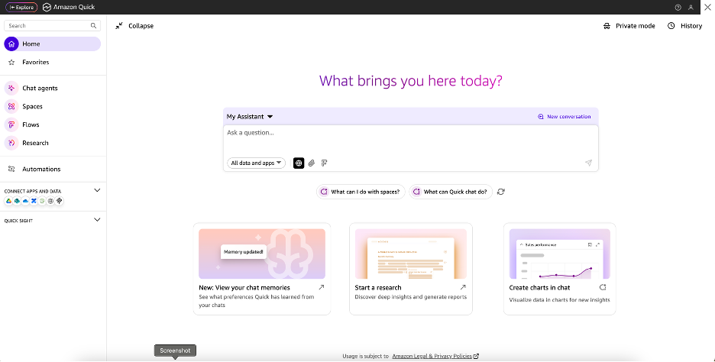The height and width of the screenshot is (362, 715).
Task: Click the Google Drive connector icon
Action: [8, 201]
